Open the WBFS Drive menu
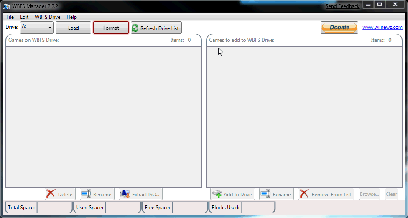408x218 pixels. 47,17
